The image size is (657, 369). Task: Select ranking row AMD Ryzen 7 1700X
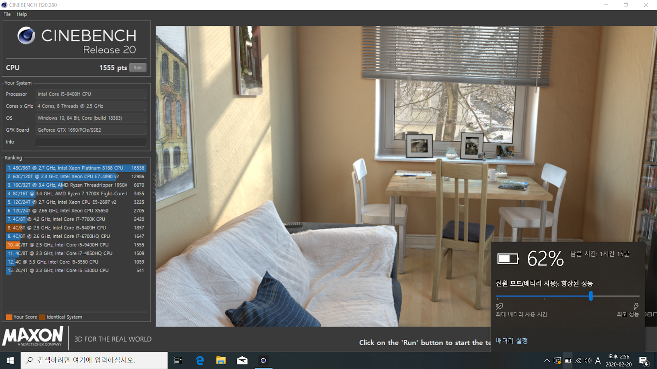pyautogui.click(x=76, y=194)
